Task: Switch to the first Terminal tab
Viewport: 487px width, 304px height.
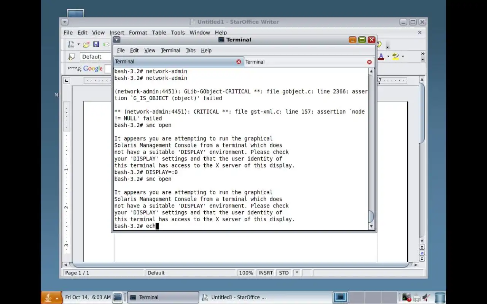Action: coord(178,62)
